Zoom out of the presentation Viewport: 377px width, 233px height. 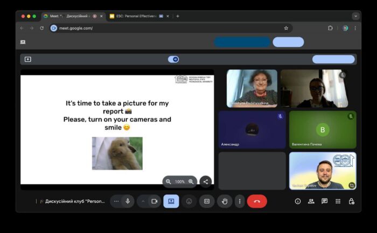coord(169,182)
